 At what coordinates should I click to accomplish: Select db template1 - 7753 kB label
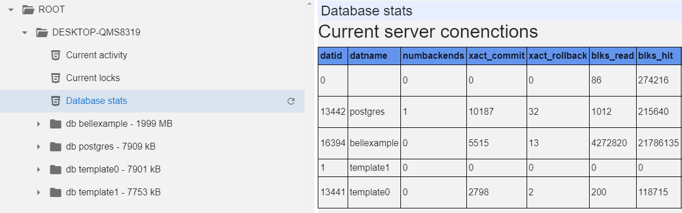pyautogui.click(x=114, y=192)
